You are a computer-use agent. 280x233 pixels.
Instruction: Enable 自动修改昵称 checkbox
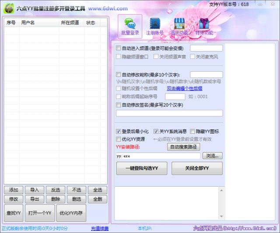point(119,74)
